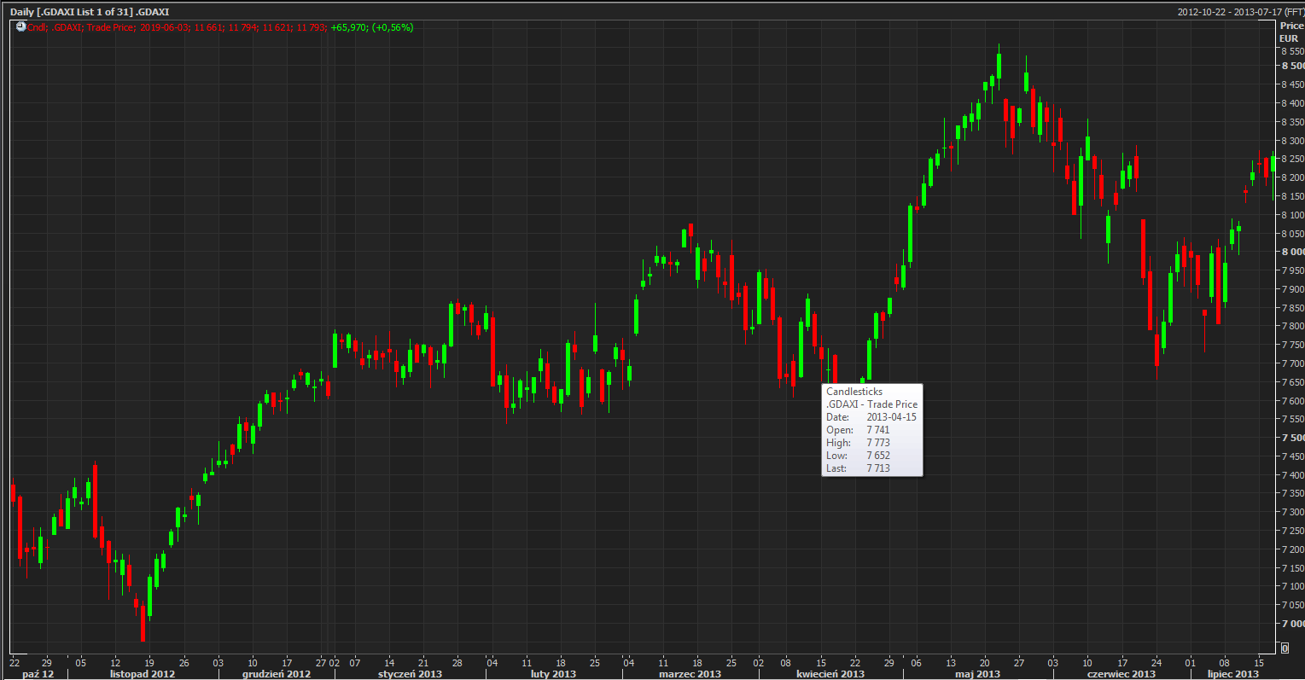Click the 8 500 price axis label
Image resolution: width=1305 pixels, height=680 pixels.
tap(1292, 66)
